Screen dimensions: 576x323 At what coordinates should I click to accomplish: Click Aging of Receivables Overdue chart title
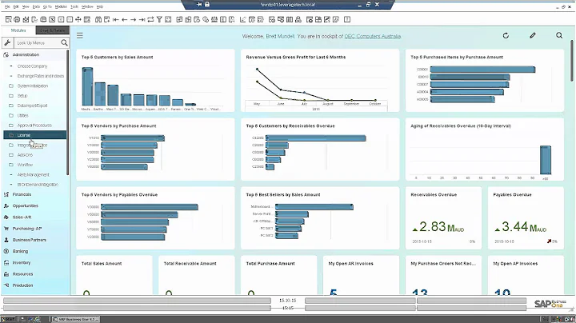pos(461,126)
